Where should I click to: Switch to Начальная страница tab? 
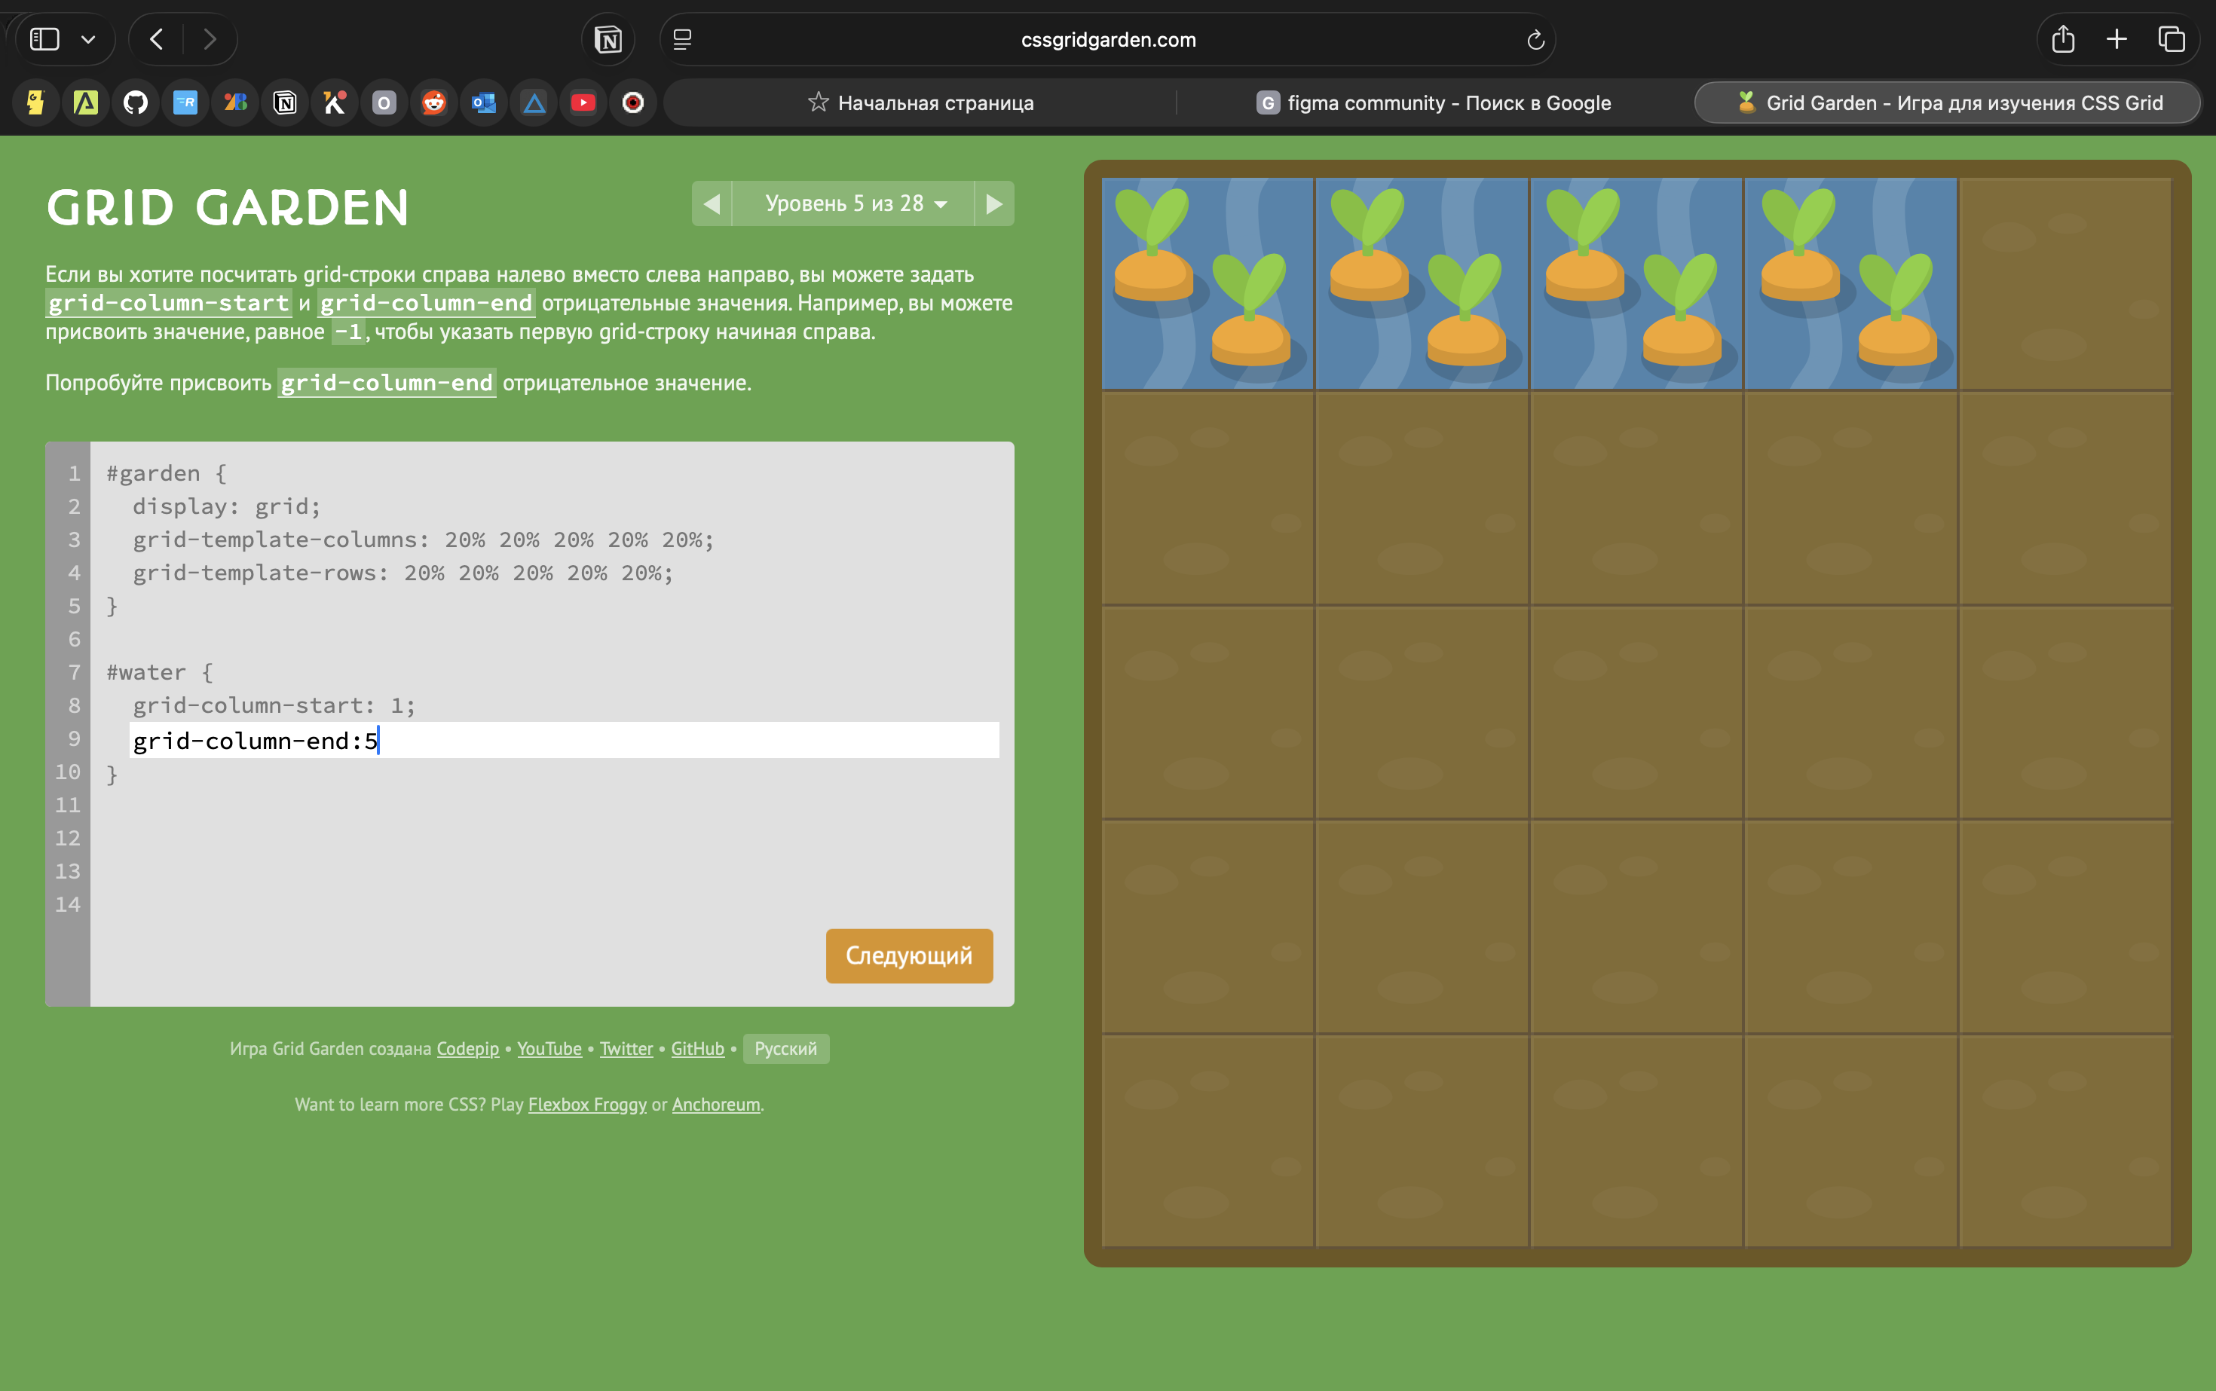921,103
